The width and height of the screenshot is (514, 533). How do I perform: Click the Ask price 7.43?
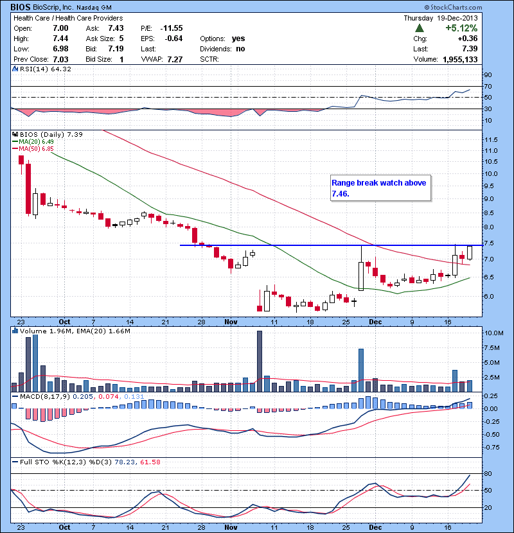point(116,28)
